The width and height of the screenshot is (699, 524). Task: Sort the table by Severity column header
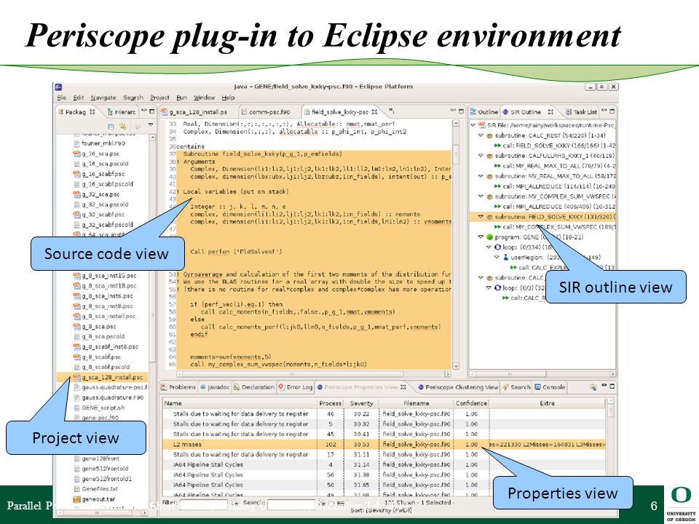[361, 403]
